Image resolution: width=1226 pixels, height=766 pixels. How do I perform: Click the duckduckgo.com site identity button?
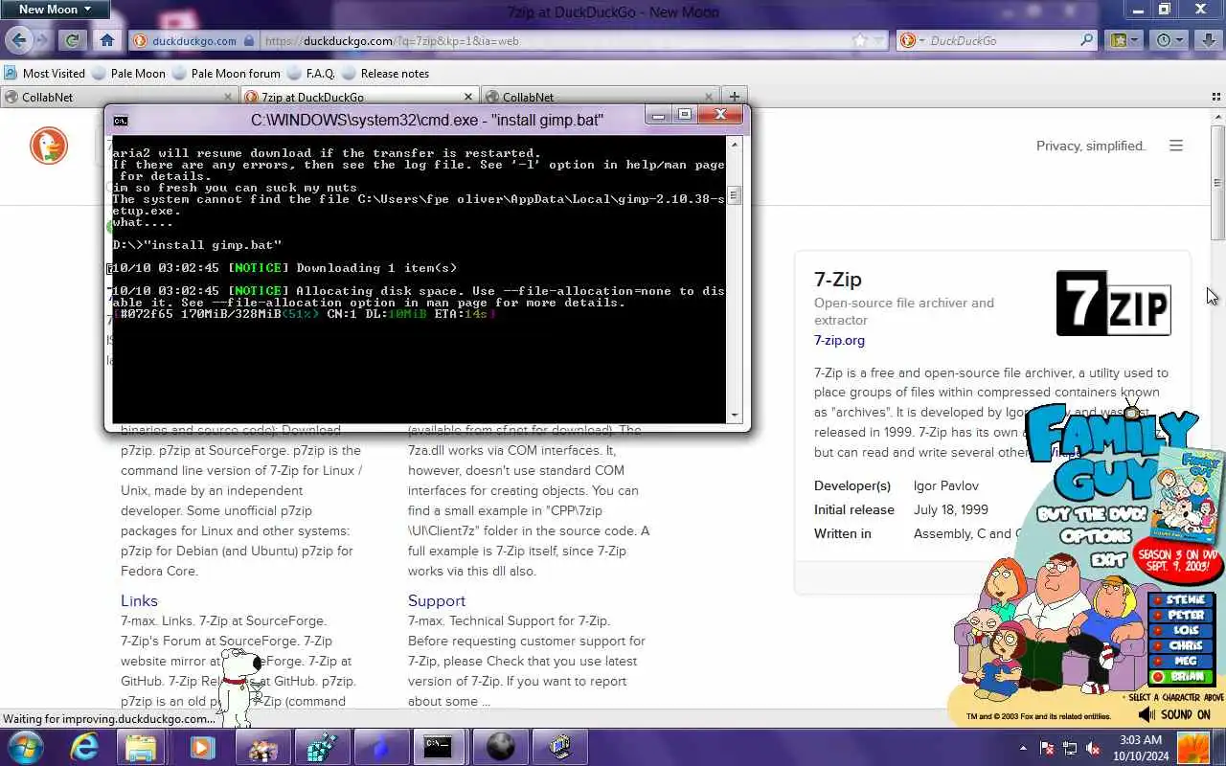tap(193, 40)
